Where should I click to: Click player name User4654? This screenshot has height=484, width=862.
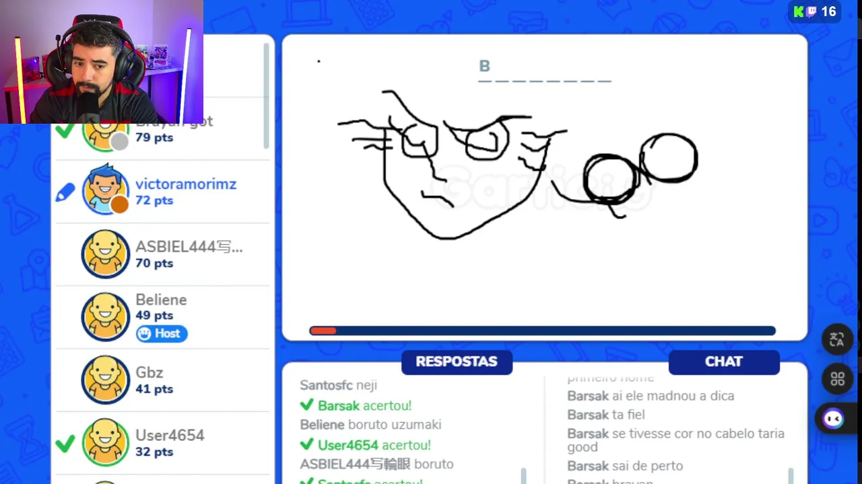[170, 436]
